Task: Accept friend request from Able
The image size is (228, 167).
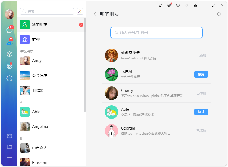Action: click(x=201, y=112)
